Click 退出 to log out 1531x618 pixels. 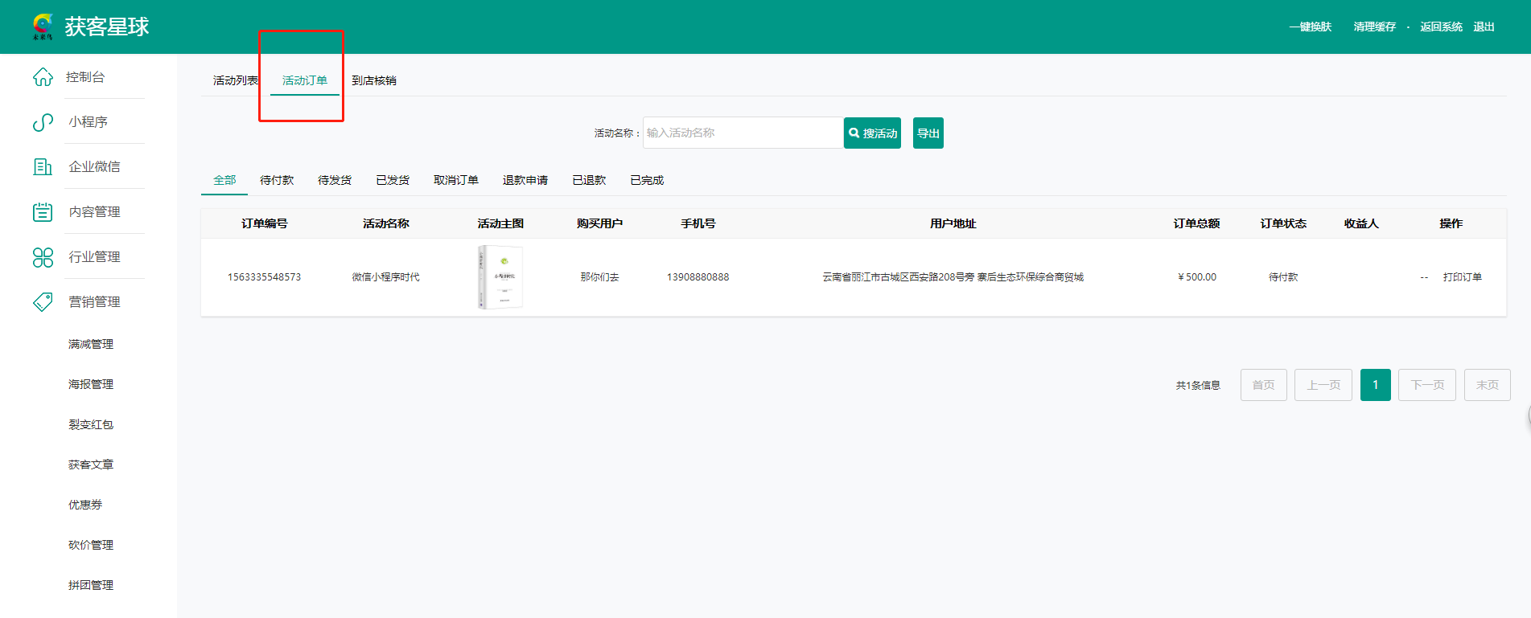(x=1484, y=27)
